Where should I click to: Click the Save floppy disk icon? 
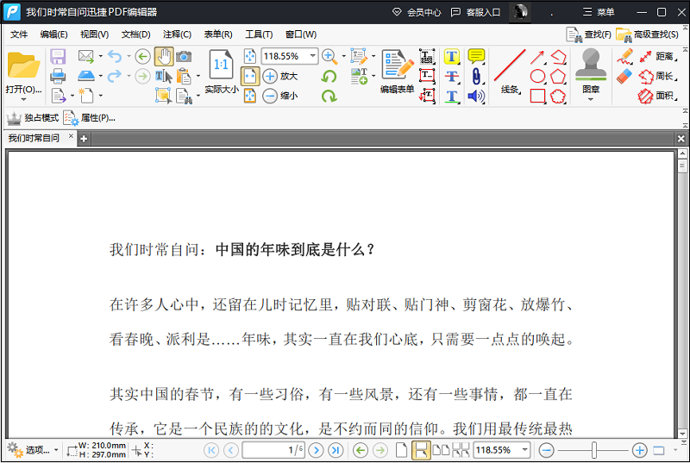pyautogui.click(x=58, y=57)
